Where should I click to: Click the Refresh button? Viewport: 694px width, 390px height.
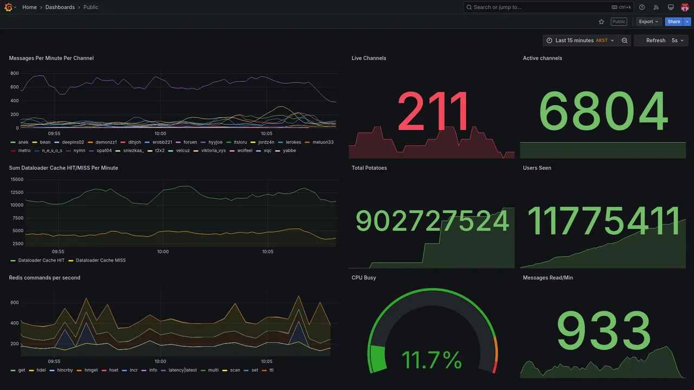[656, 41]
